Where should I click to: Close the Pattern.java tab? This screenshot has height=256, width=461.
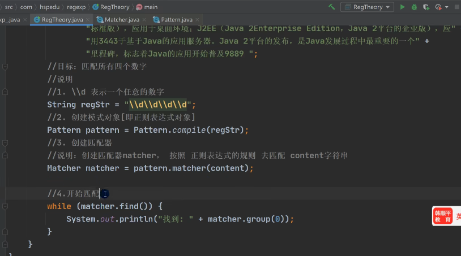pyautogui.click(x=197, y=20)
